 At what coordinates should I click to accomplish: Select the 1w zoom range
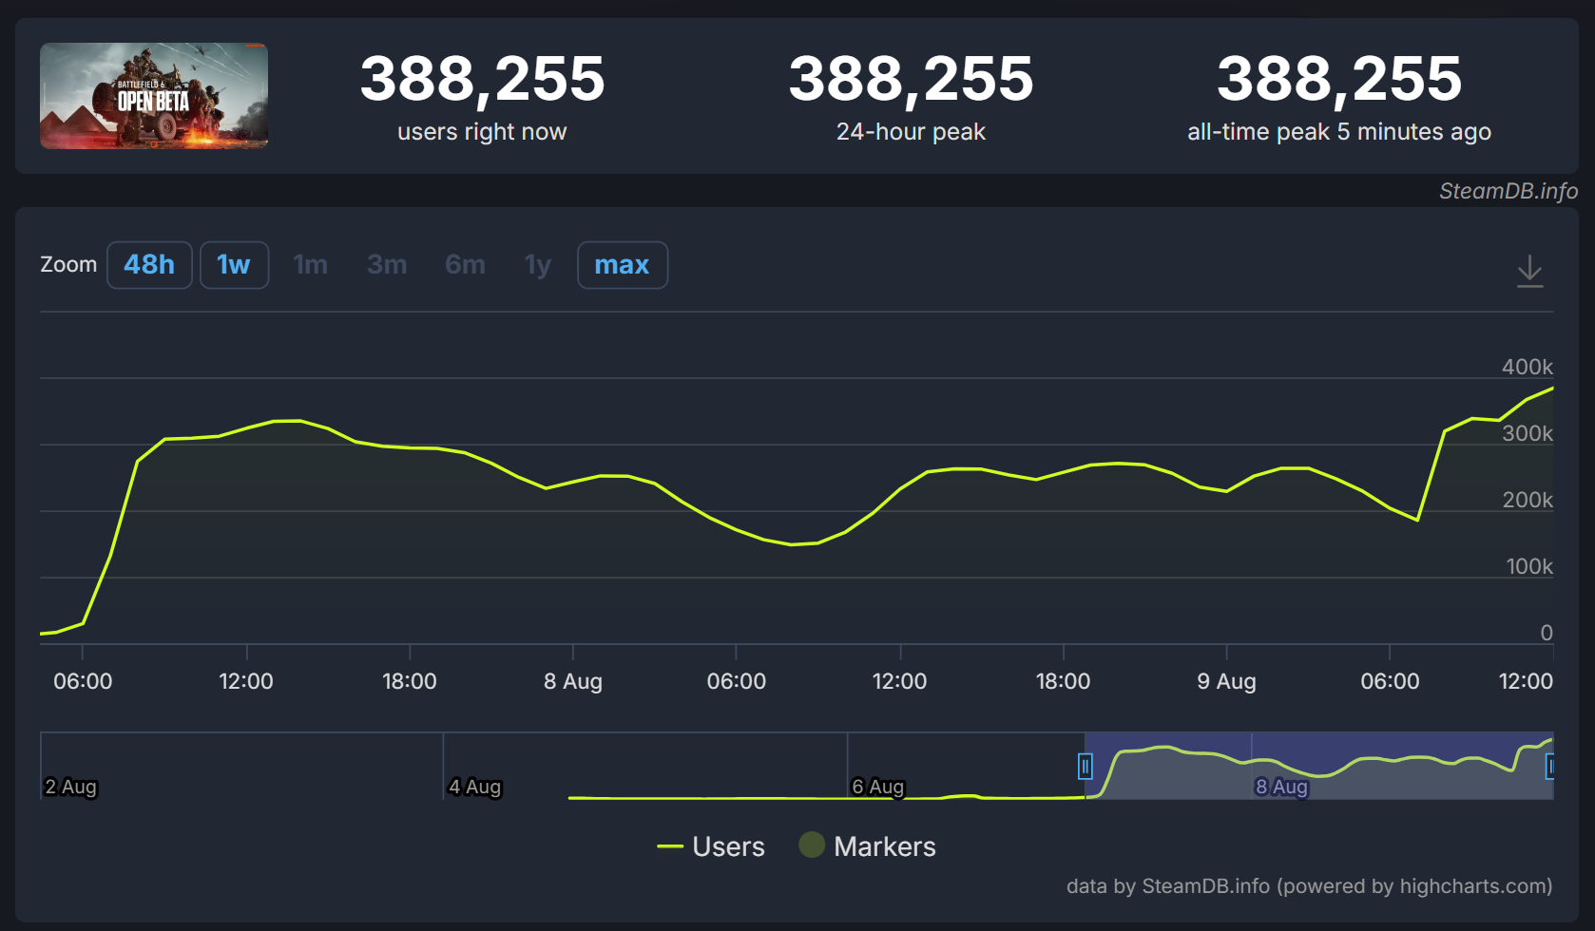[x=234, y=265]
